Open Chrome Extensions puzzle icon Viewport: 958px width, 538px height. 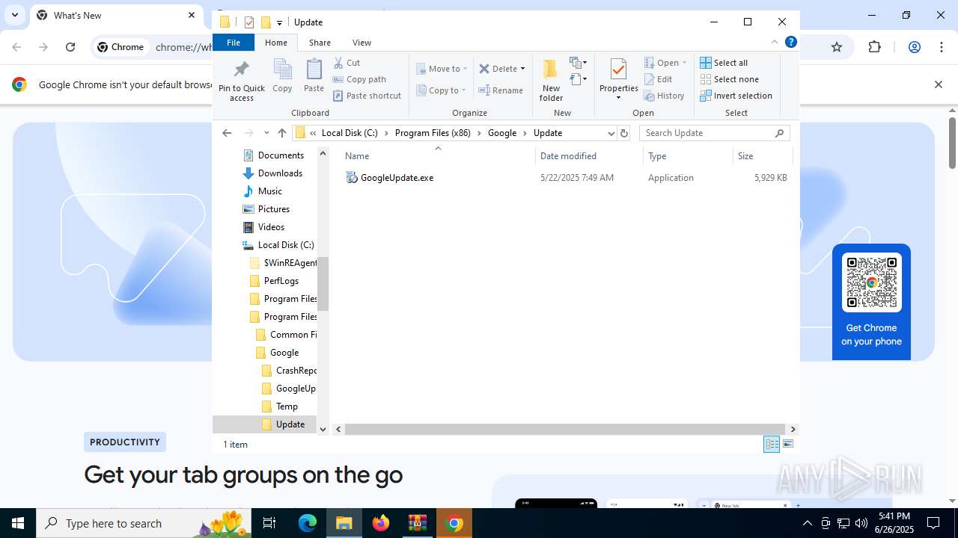[x=875, y=47]
